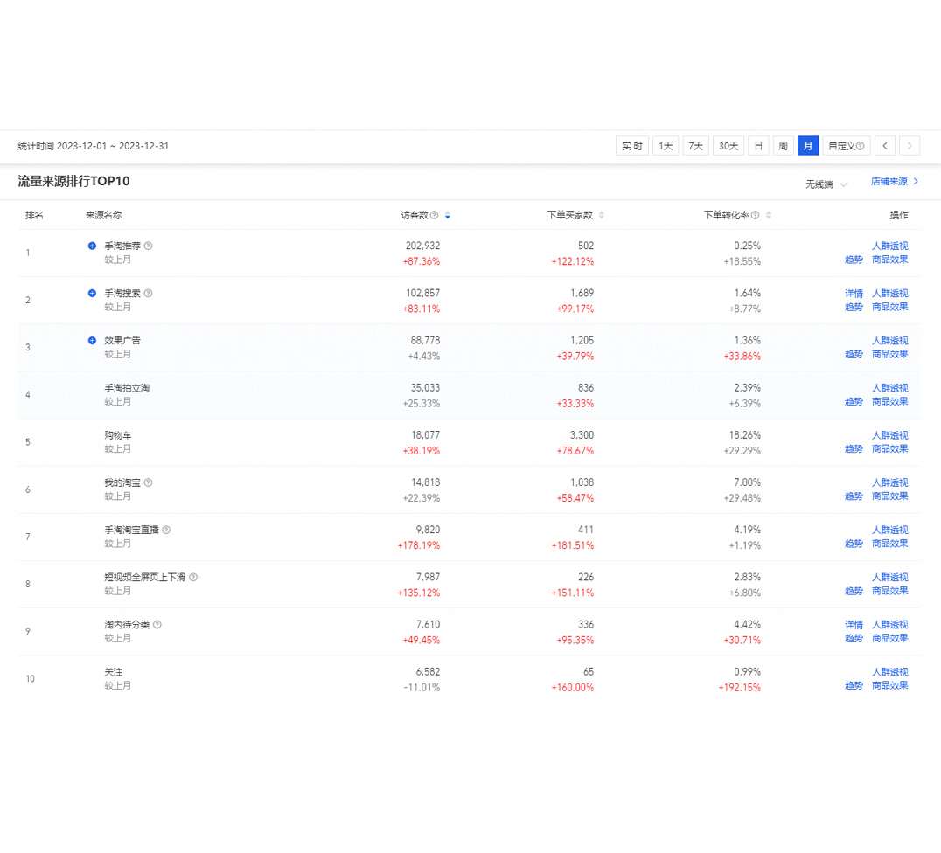
Task: Open 趋势 for 手淘淘宝直播 row
Action: click(854, 544)
